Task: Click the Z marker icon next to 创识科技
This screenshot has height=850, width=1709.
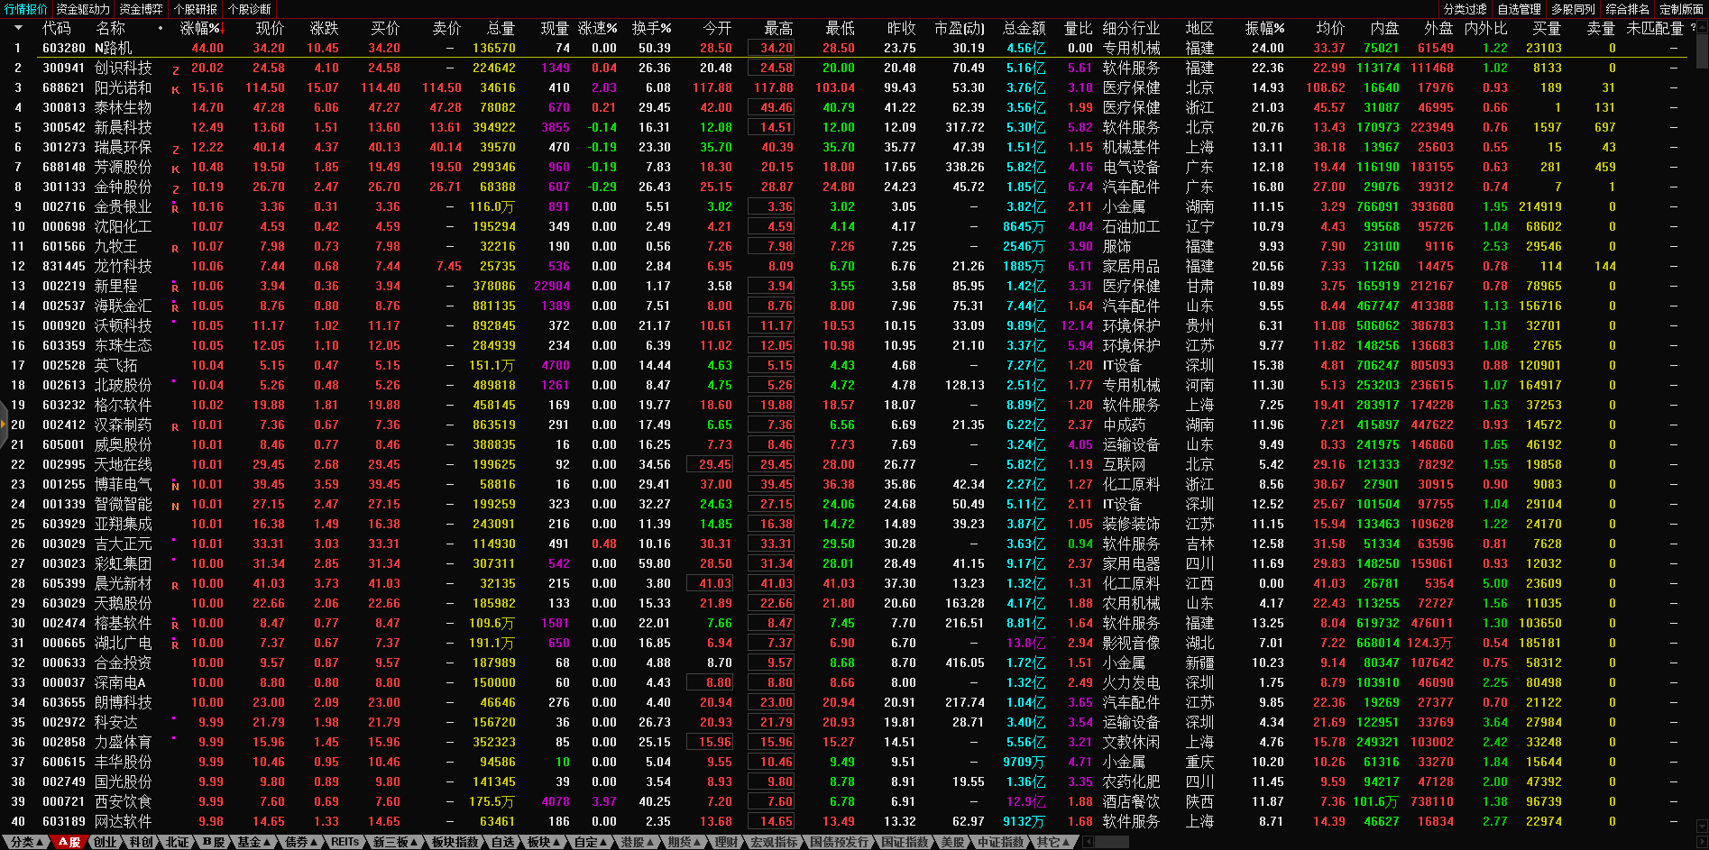Action: [175, 69]
